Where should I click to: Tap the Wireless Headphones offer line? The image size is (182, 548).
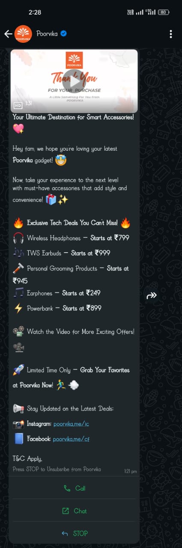pos(72,238)
